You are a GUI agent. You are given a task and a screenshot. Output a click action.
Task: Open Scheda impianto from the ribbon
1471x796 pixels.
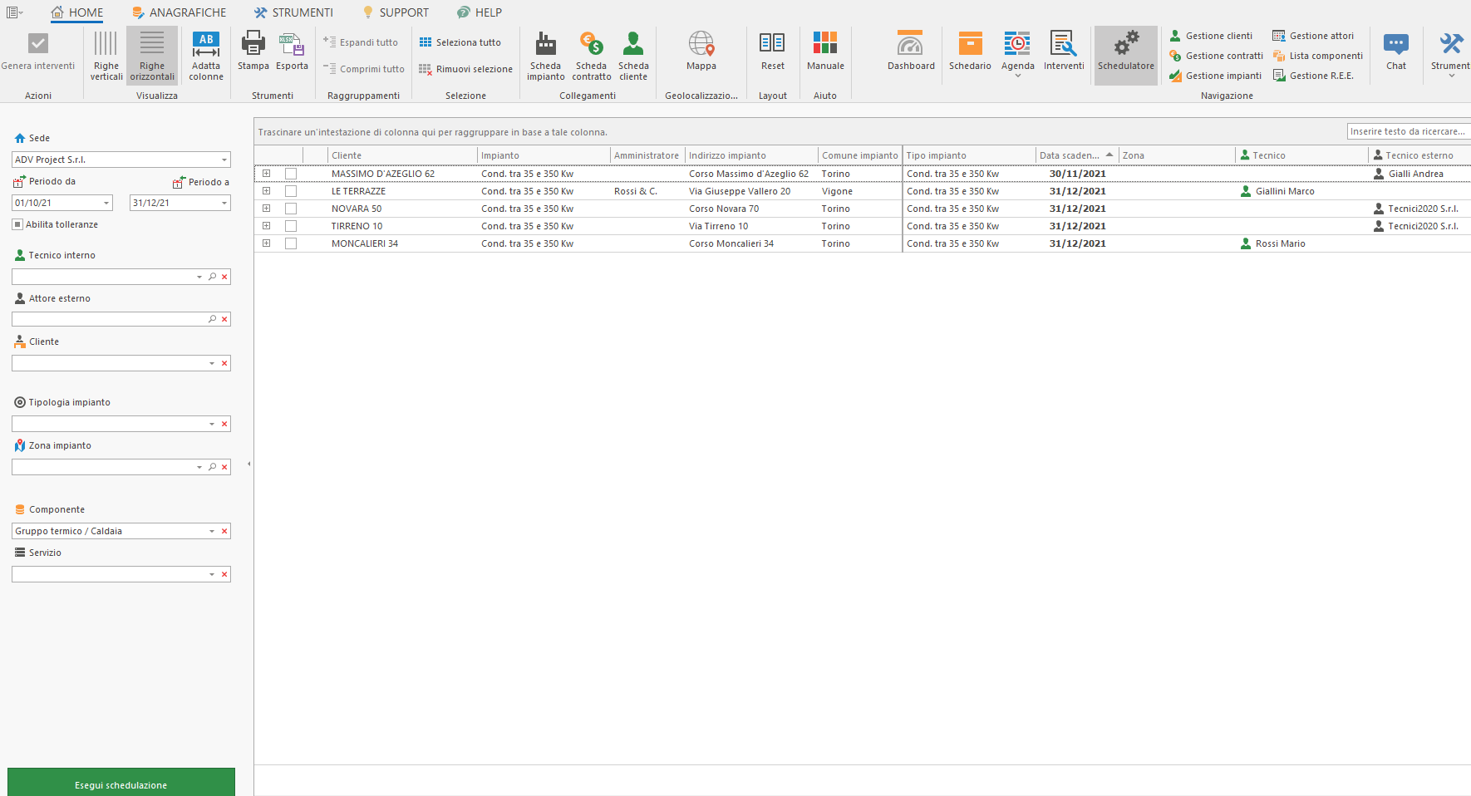545,56
